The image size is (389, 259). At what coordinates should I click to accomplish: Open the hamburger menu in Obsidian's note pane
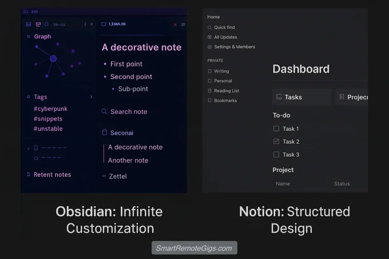point(183,25)
